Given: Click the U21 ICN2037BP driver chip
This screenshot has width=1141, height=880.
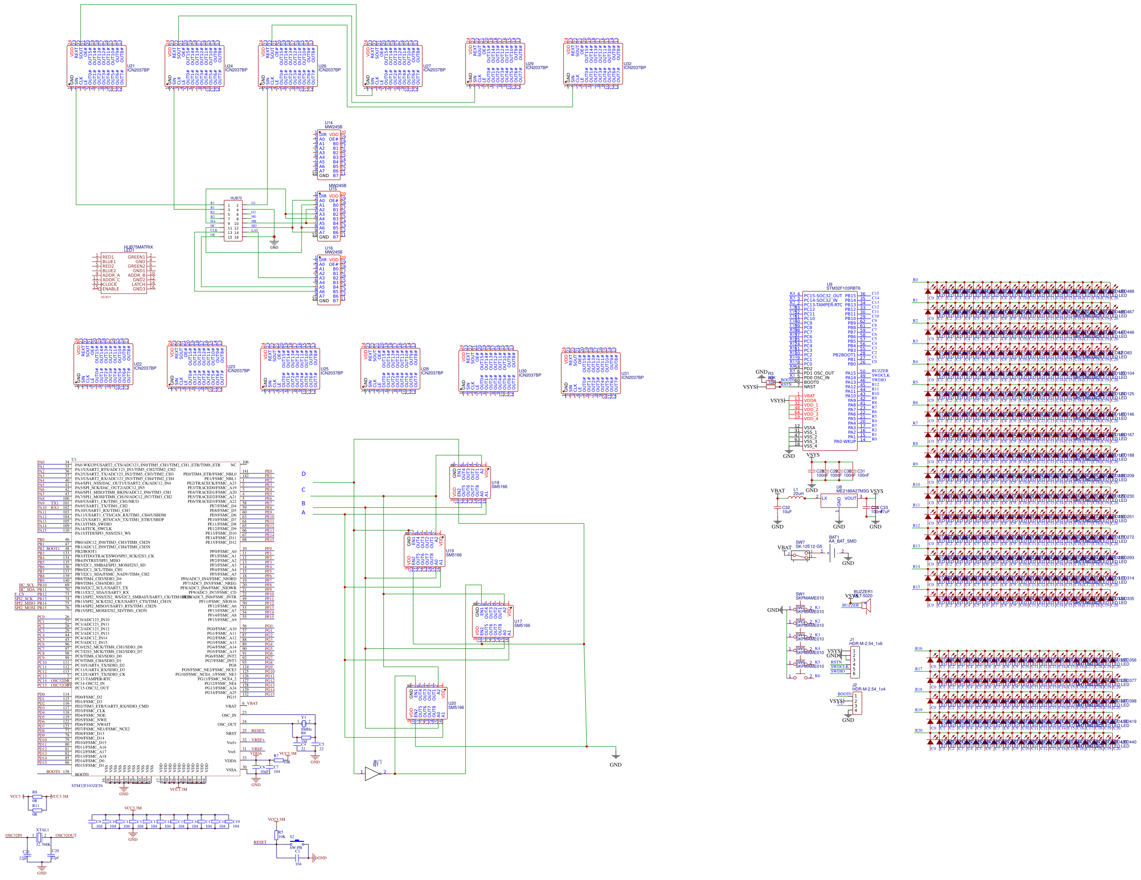Looking at the screenshot, I should [x=97, y=66].
